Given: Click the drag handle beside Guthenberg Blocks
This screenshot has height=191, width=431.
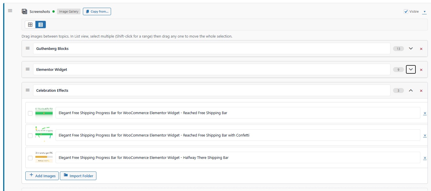Looking at the screenshot, I should click(x=28, y=48).
